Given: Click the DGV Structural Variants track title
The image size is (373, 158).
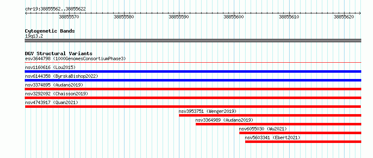Looking at the screenshot, I should (59, 54).
